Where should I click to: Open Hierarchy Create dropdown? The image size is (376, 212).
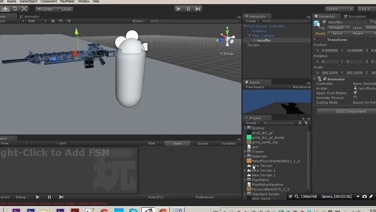(x=252, y=21)
